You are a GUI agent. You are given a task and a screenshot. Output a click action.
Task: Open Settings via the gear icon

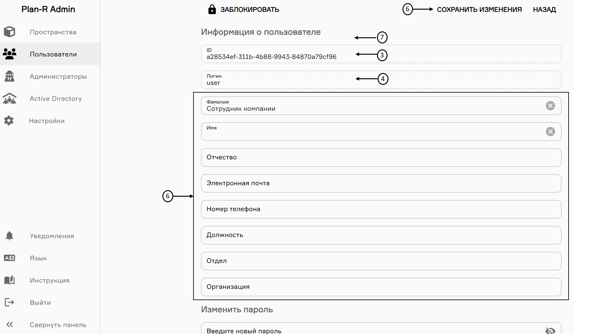coord(9,121)
